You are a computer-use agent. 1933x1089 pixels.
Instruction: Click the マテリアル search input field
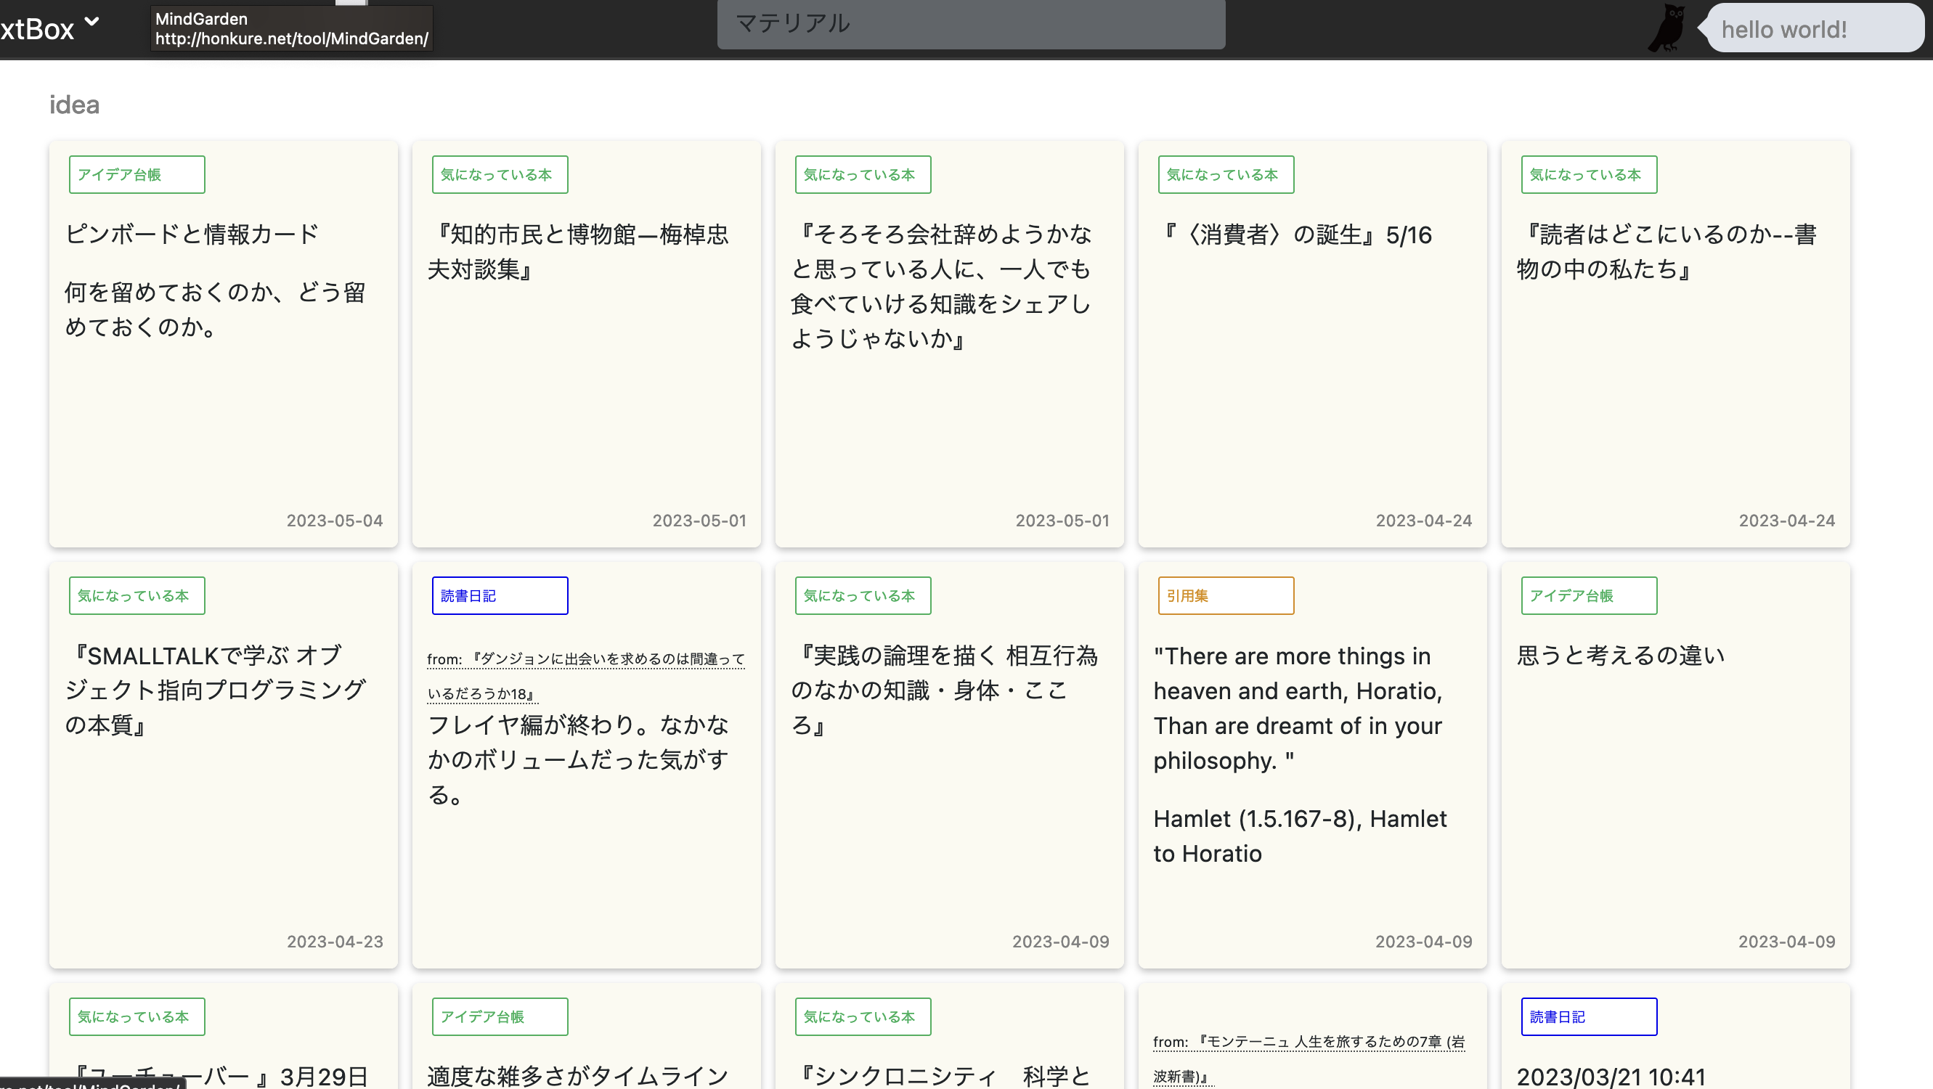[x=971, y=23]
